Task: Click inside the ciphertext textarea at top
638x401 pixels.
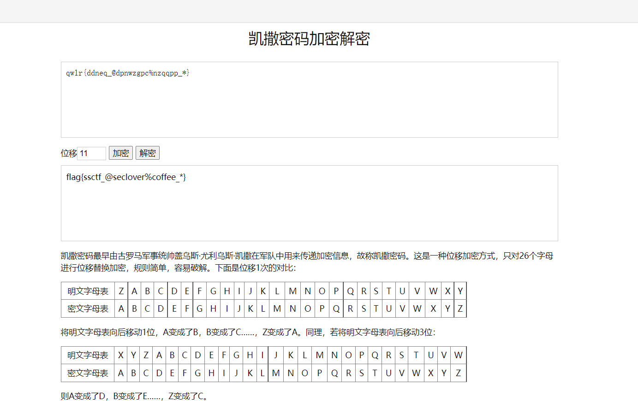Action: coord(309,99)
